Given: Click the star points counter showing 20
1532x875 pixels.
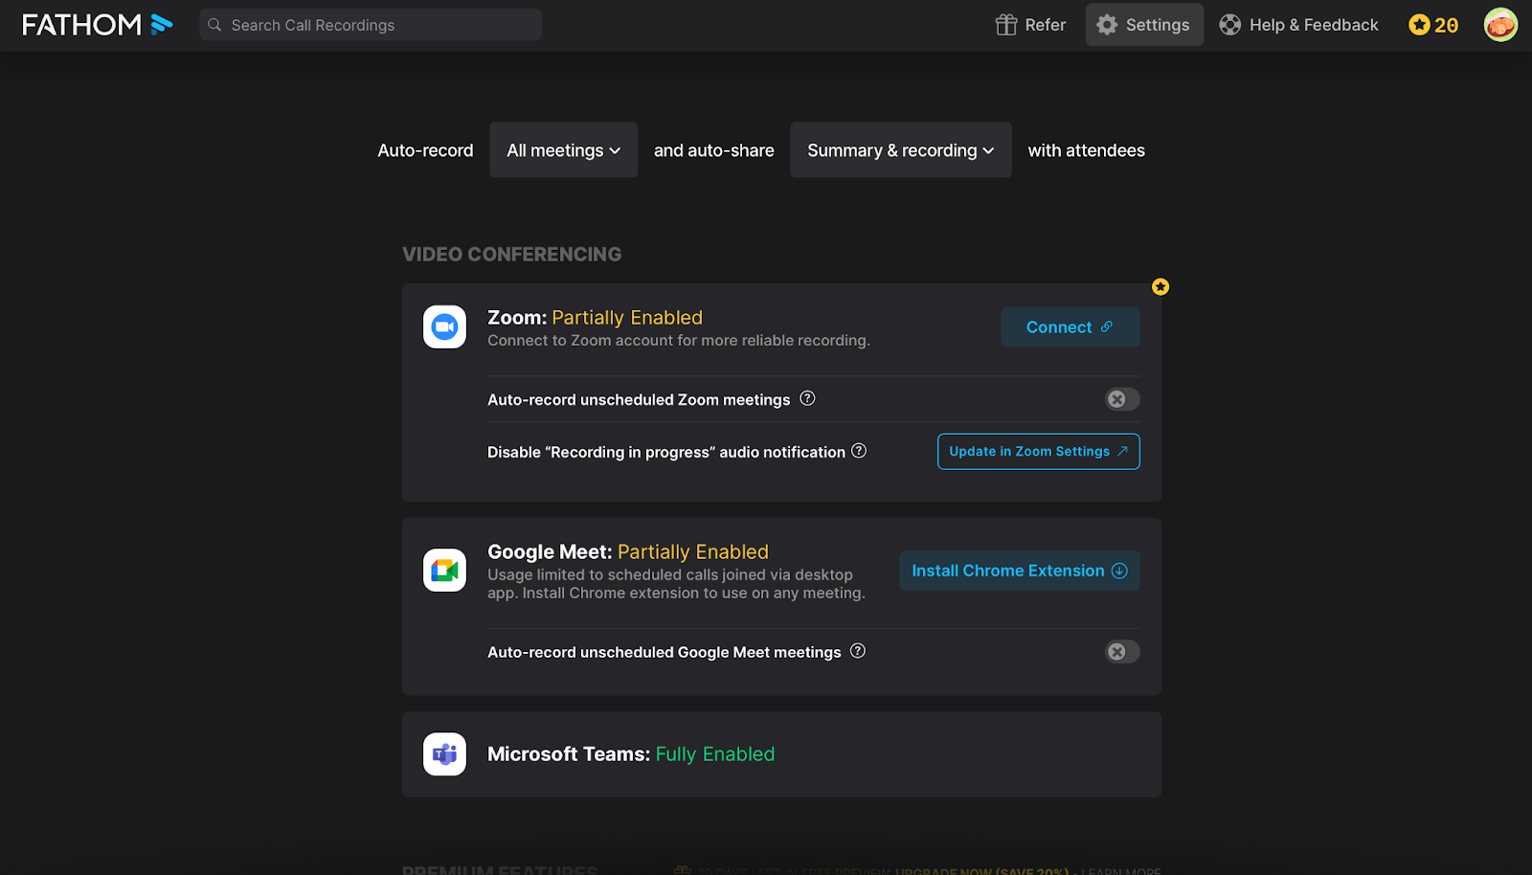Looking at the screenshot, I should click(x=1433, y=25).
